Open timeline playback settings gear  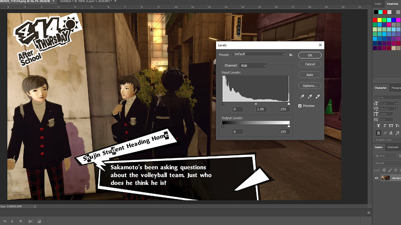coord(20,221)
